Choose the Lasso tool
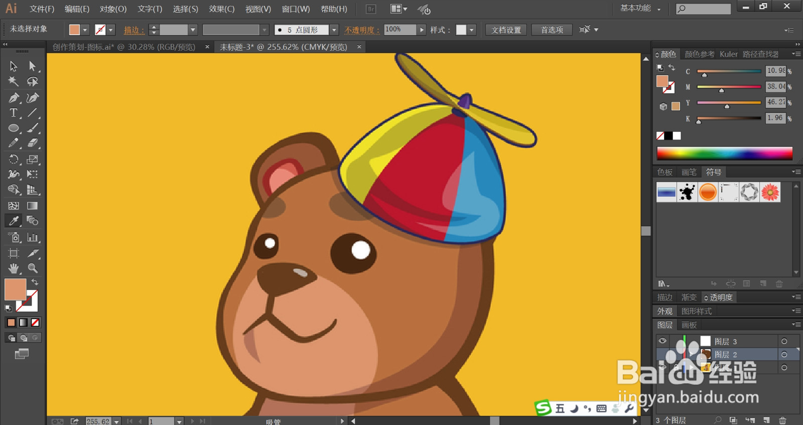 click(x=33, y=81)
